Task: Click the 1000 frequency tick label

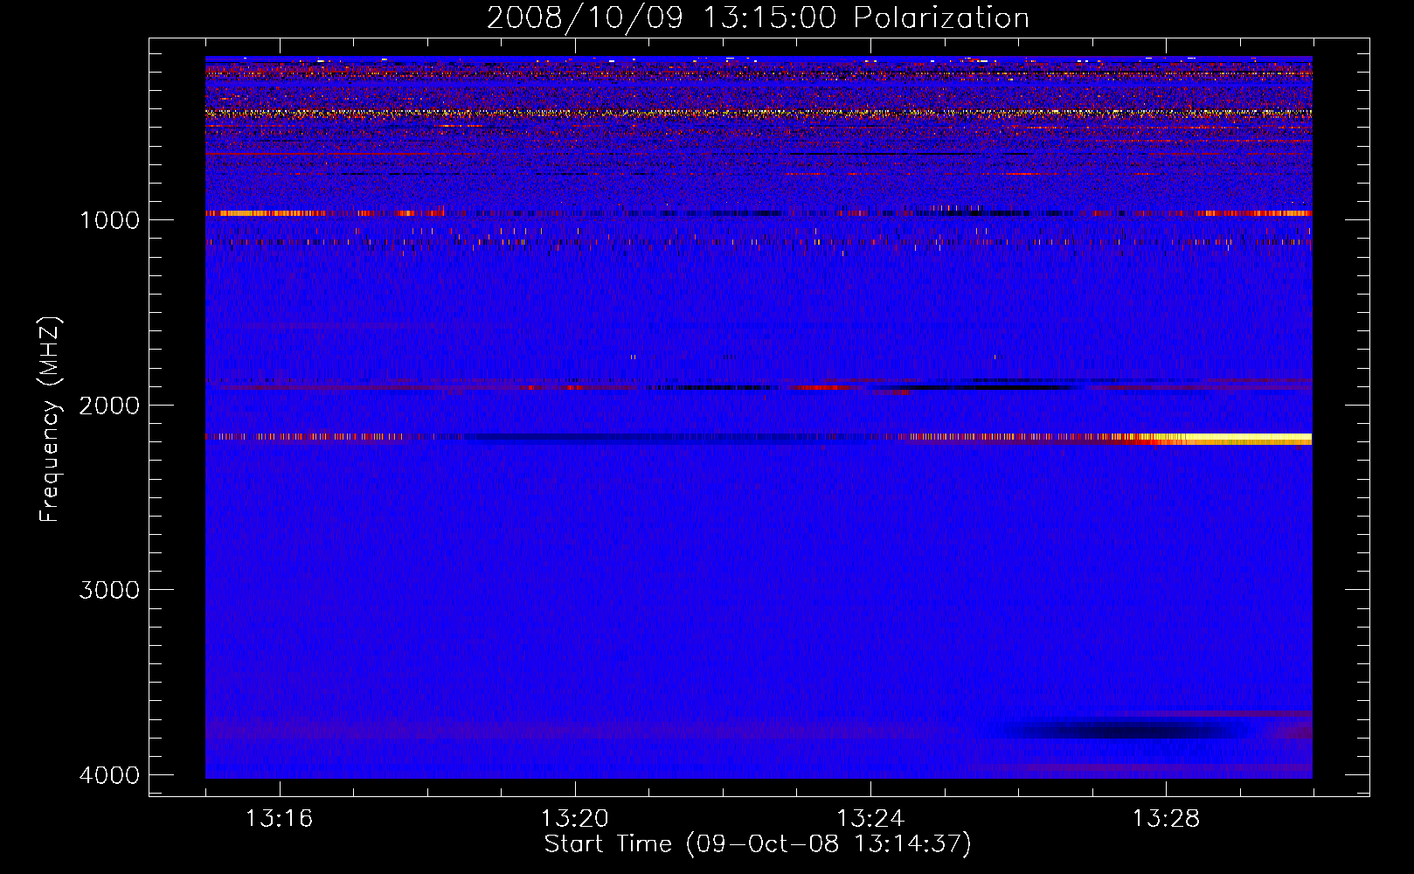Action: tap(109, 220)
